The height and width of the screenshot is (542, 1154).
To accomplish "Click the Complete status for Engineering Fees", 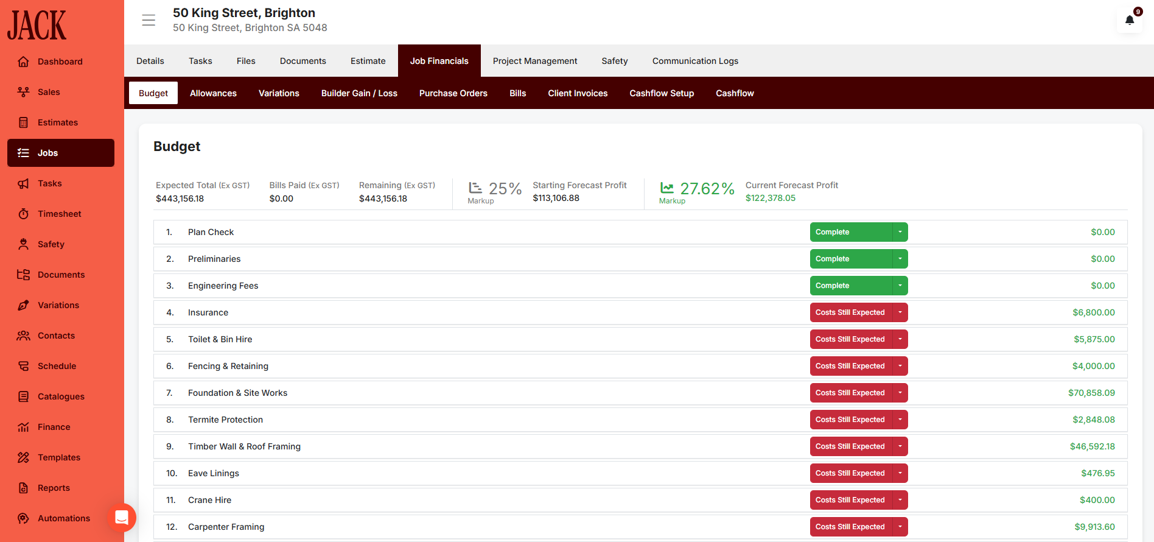I will [851, 286].
